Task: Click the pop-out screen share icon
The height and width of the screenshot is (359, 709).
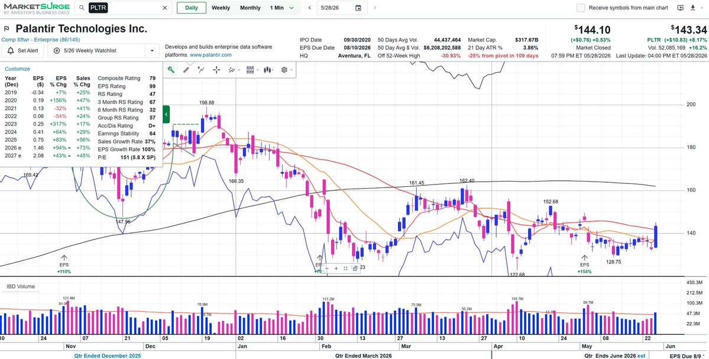Action: pyautogui.click(x=680, y=8)
